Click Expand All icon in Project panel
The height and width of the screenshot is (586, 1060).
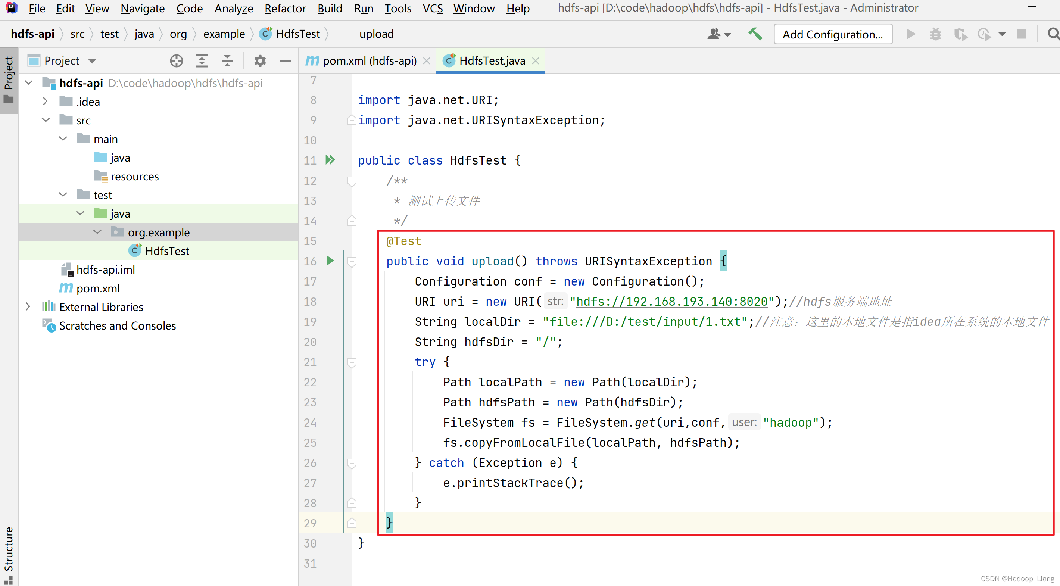[x=202, y=61]
